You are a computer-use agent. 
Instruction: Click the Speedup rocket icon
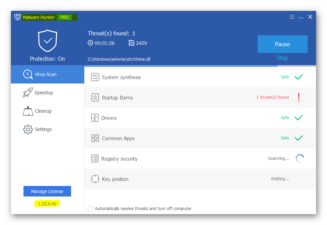tap(28, 93)
